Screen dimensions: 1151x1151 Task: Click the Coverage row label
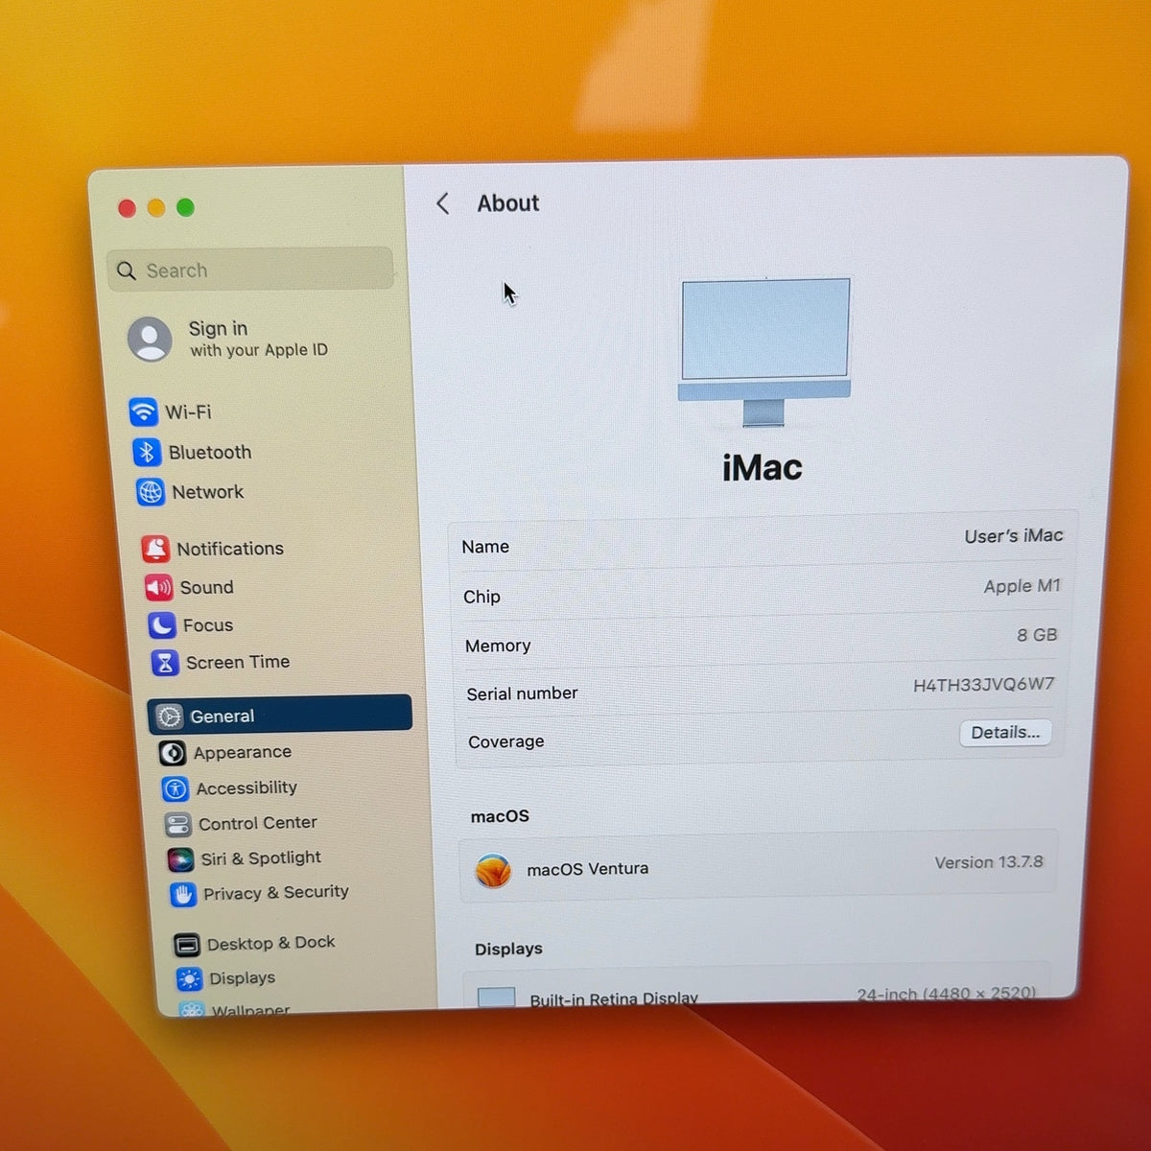506,741
